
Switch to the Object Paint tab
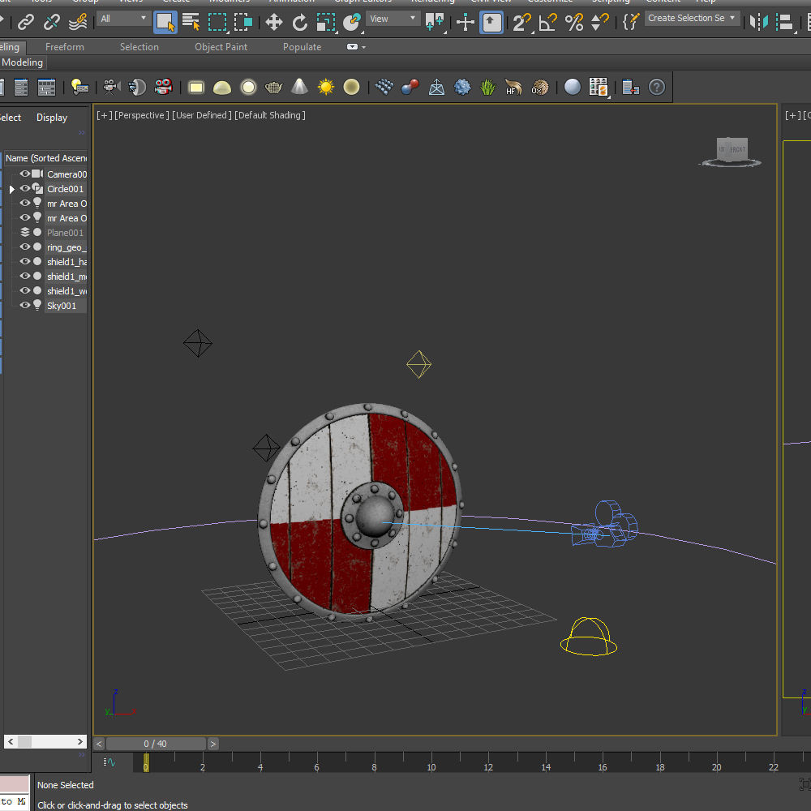tap(221, 47)
